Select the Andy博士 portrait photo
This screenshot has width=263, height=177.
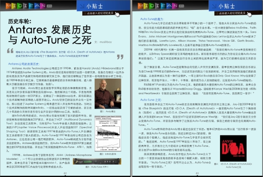point(108,94)
